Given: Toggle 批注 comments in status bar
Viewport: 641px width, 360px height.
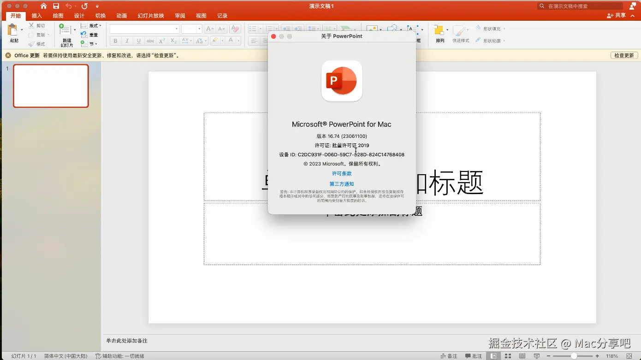Looking at the screenshot, I should (x=474, y=356).
